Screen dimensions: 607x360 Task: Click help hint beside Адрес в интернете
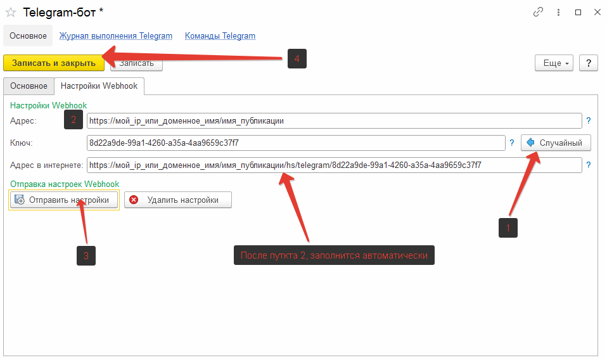(588, 165)
